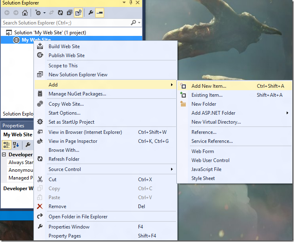Toggle the Show All Files button
Image resolution: width=294 pixels, height=242 pixels.
tap(78, 13)
